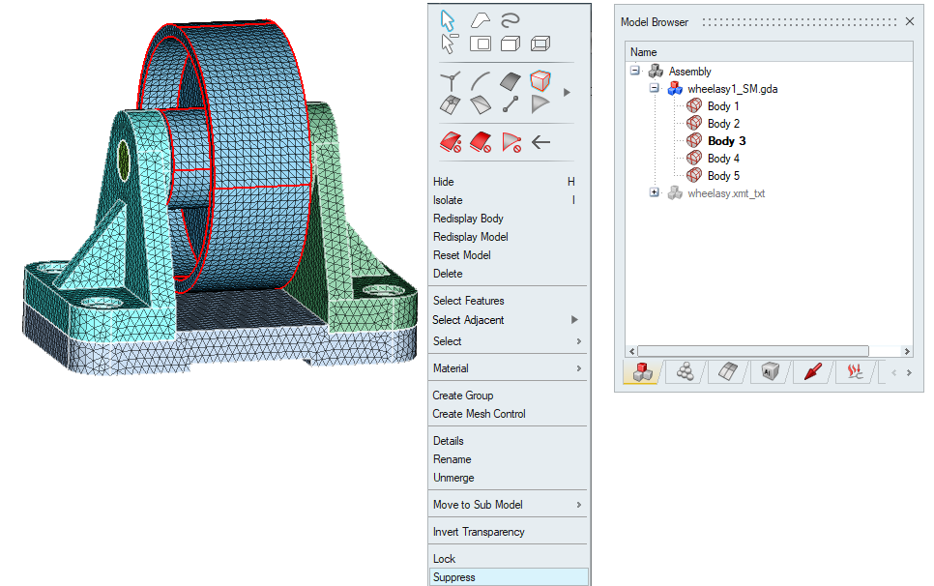Click Create Mesh Control menu entry

click(x=479, y=414)
